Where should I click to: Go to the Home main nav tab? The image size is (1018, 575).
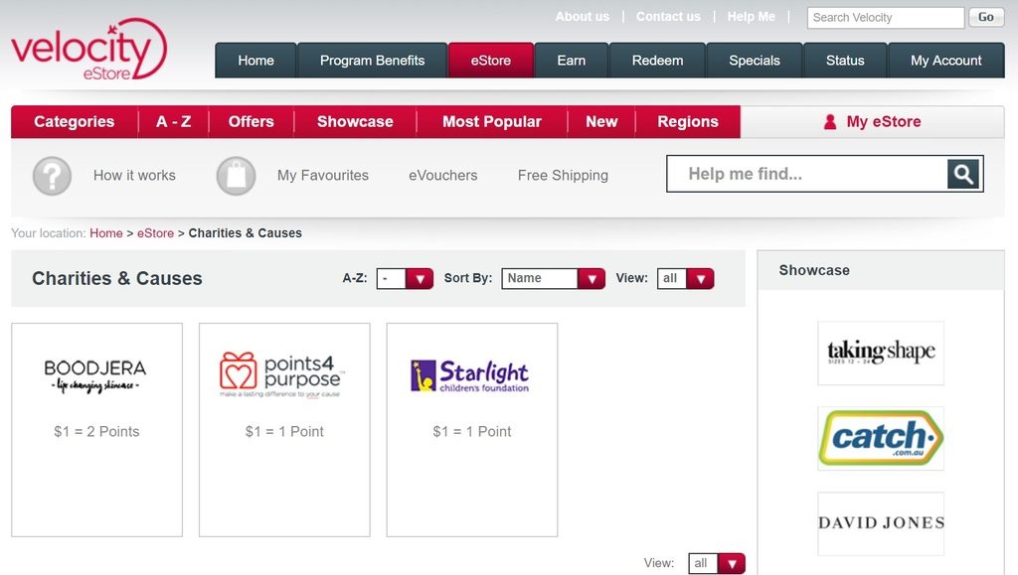click(255, 61)
